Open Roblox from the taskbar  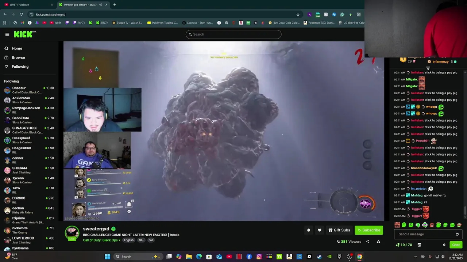tap(309, 257)
